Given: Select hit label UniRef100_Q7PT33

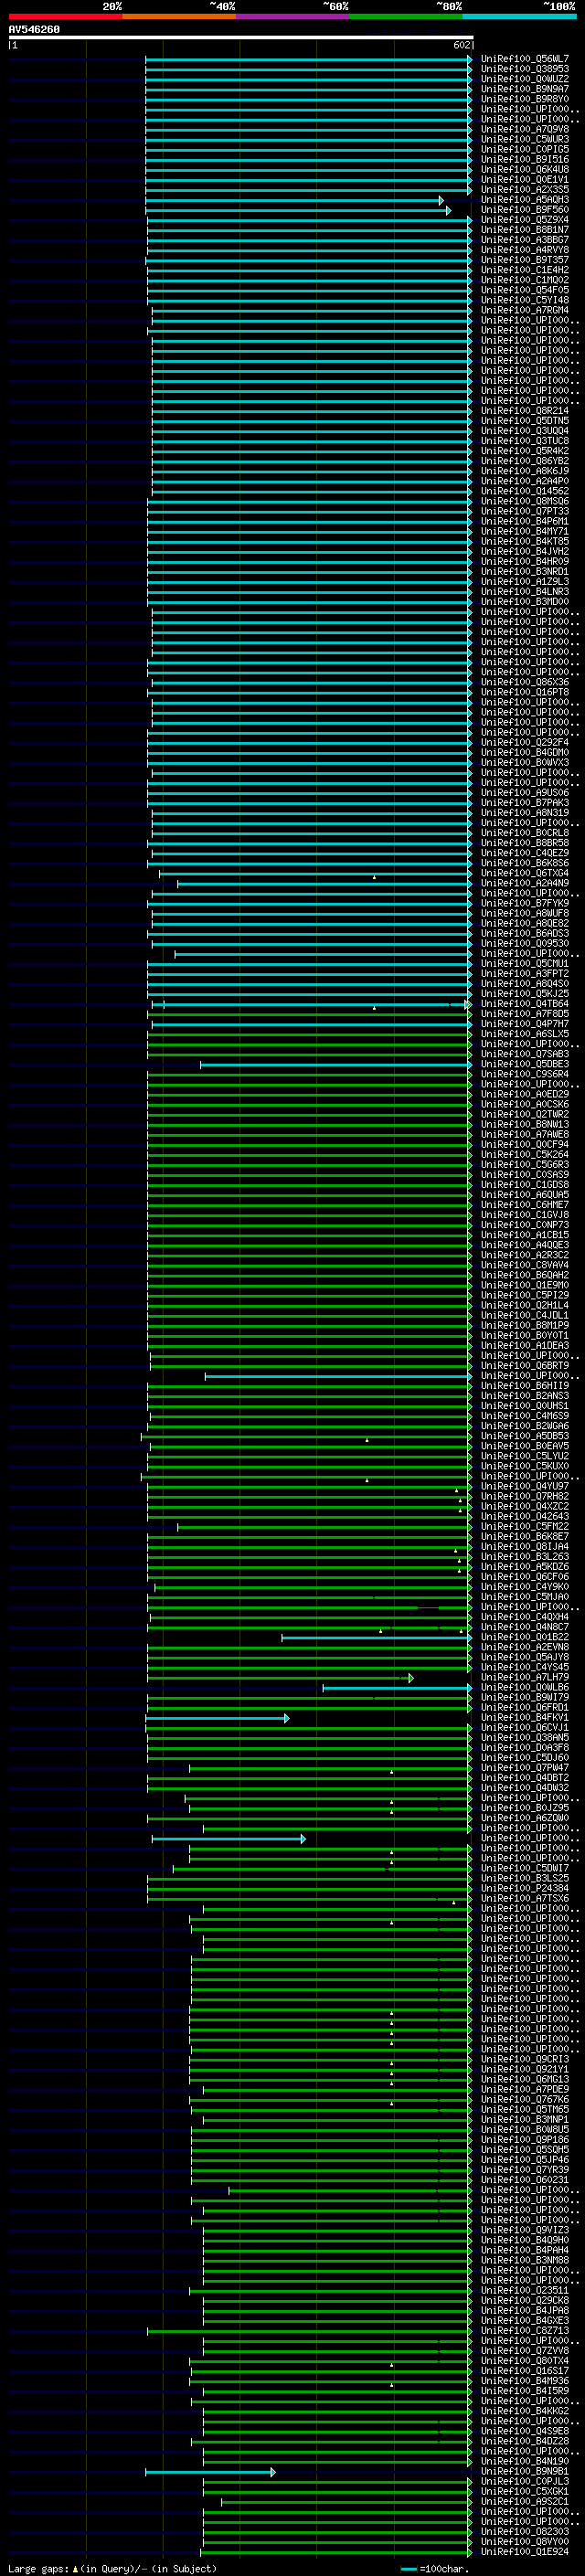Looking at the screenshot, I should 524,511.
